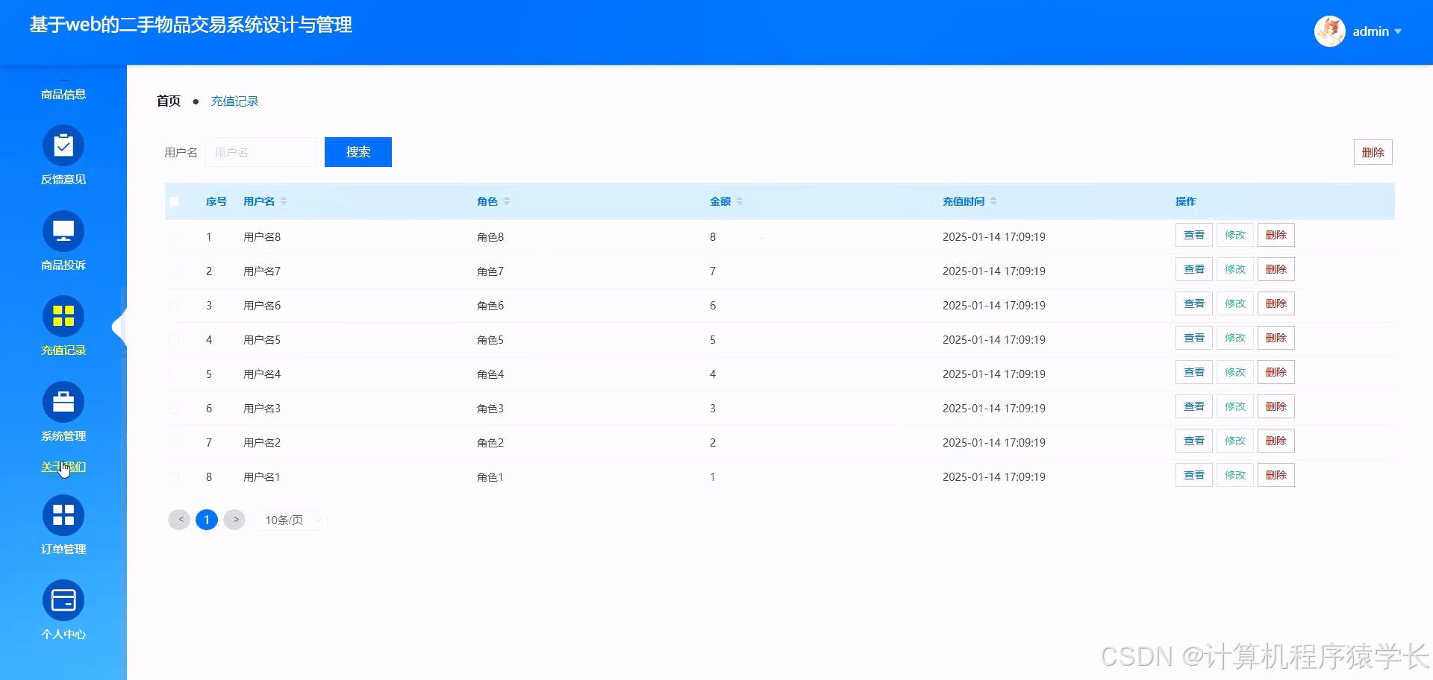The image size is (1433, 680).
Task: Check the row for 用户名4
Action: 174,374
